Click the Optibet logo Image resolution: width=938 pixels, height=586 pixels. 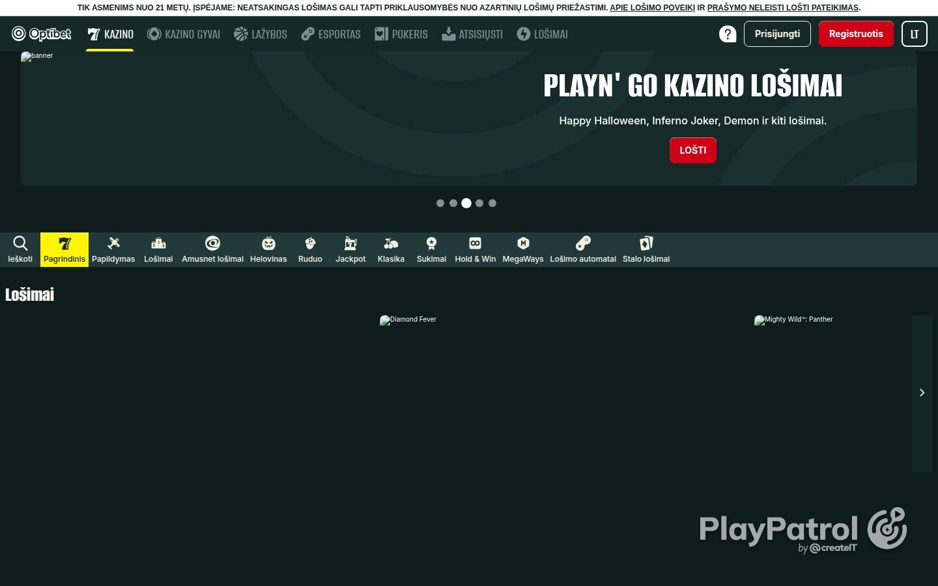(42, 34)
